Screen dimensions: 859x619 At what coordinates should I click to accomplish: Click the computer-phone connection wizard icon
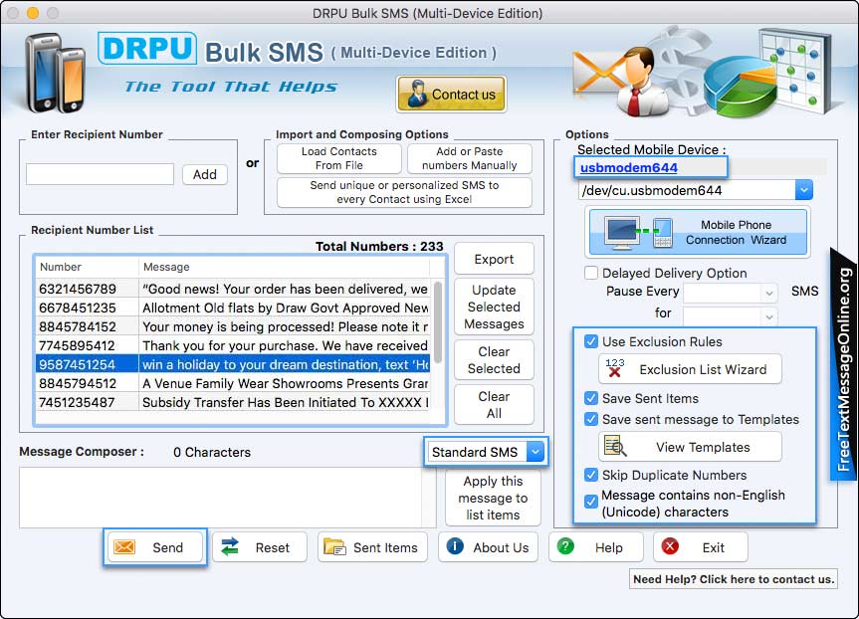point(638,232)
